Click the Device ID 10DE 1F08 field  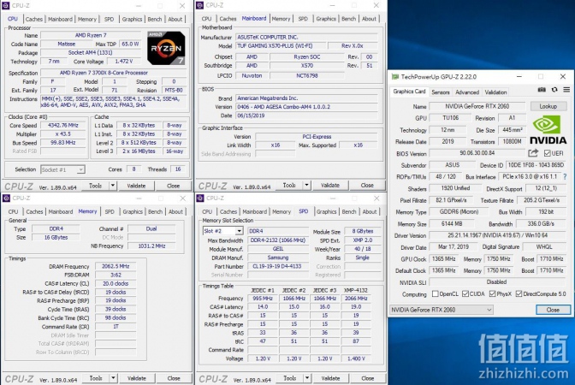pos(536,165)
